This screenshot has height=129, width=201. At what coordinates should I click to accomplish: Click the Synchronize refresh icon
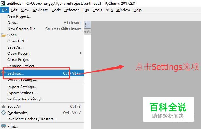pyautogui.click(x=4, y=113)
